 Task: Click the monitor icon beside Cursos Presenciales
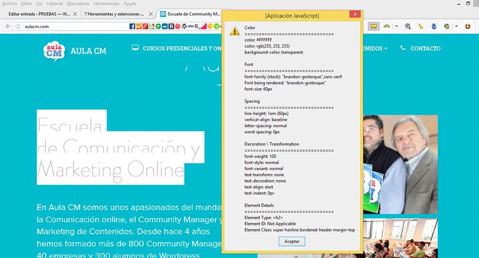pos(135,48)
